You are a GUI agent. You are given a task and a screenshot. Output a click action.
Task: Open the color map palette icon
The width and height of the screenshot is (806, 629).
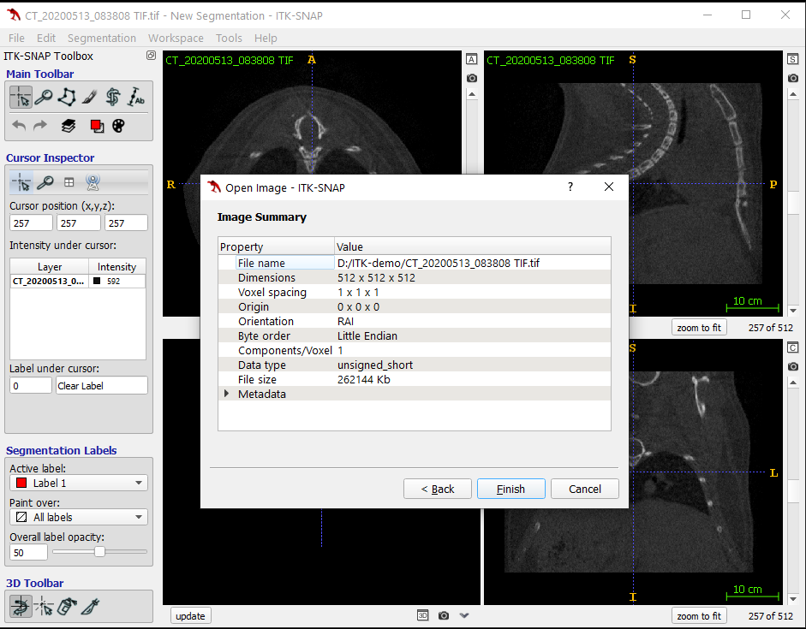point(118,126)
